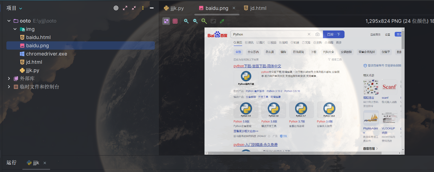The height and width of the screenshot is (172, 434).
Task: Fit the image to the window
Action: click(x=213, y=21)
